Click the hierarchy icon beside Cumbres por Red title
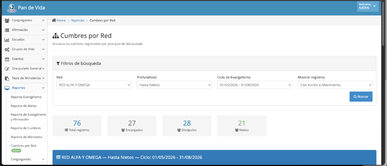387x166 pixels. tap(56, 36)
